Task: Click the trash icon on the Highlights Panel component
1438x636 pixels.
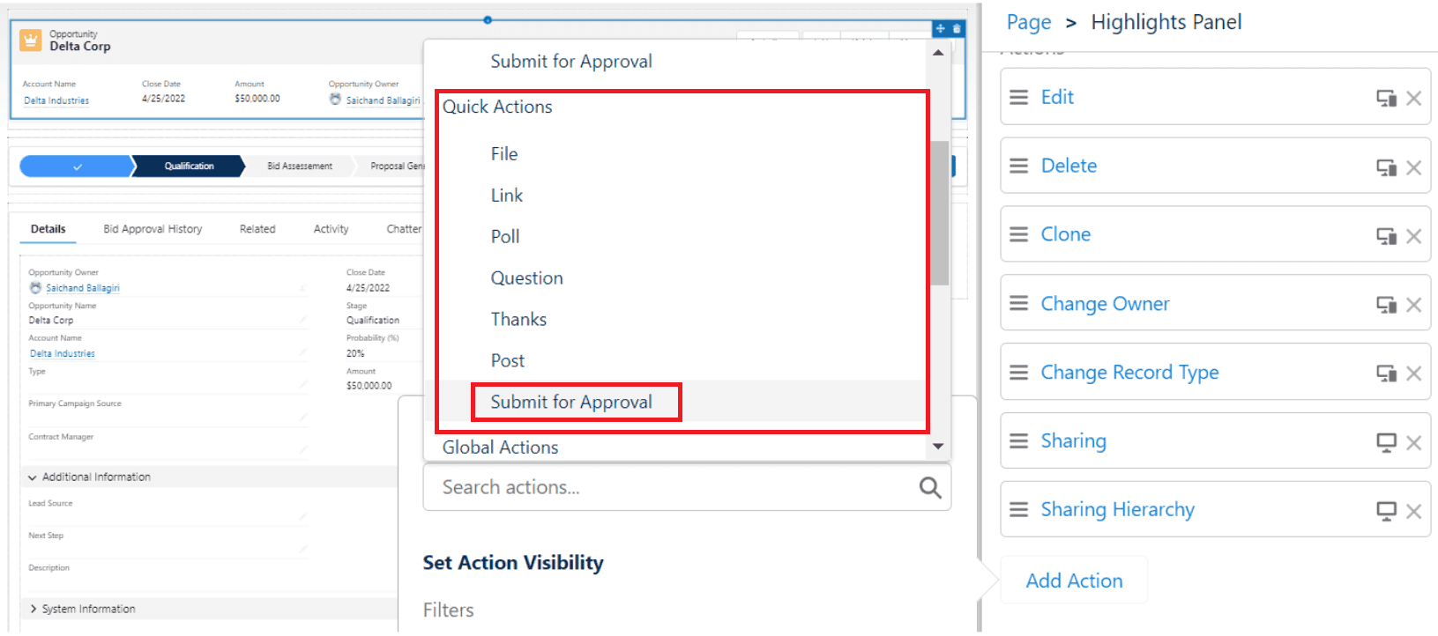Action: [957, 29]
